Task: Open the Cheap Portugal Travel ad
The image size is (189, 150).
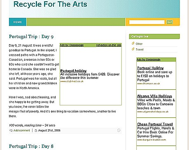Action: pos(155,124)
